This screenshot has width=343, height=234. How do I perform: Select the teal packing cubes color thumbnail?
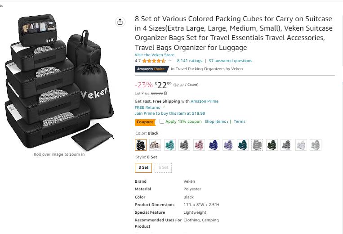169,145
